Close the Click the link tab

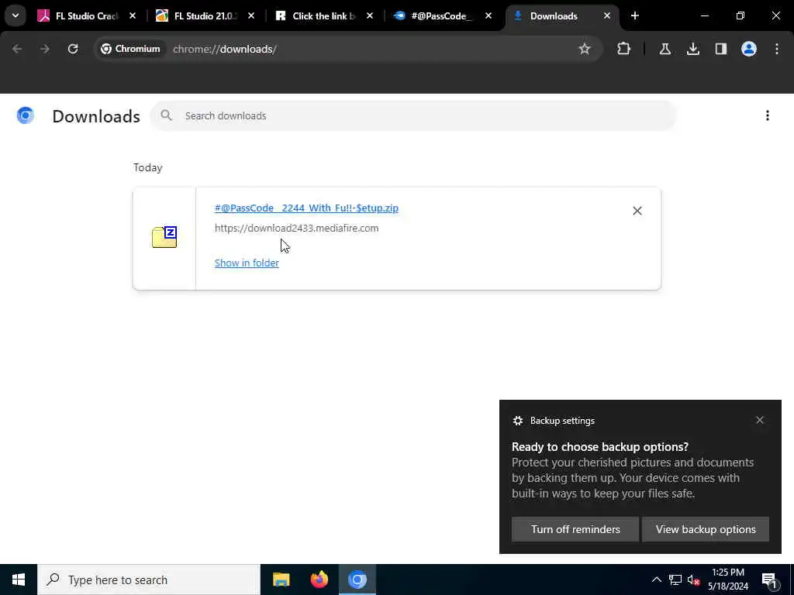370,16
